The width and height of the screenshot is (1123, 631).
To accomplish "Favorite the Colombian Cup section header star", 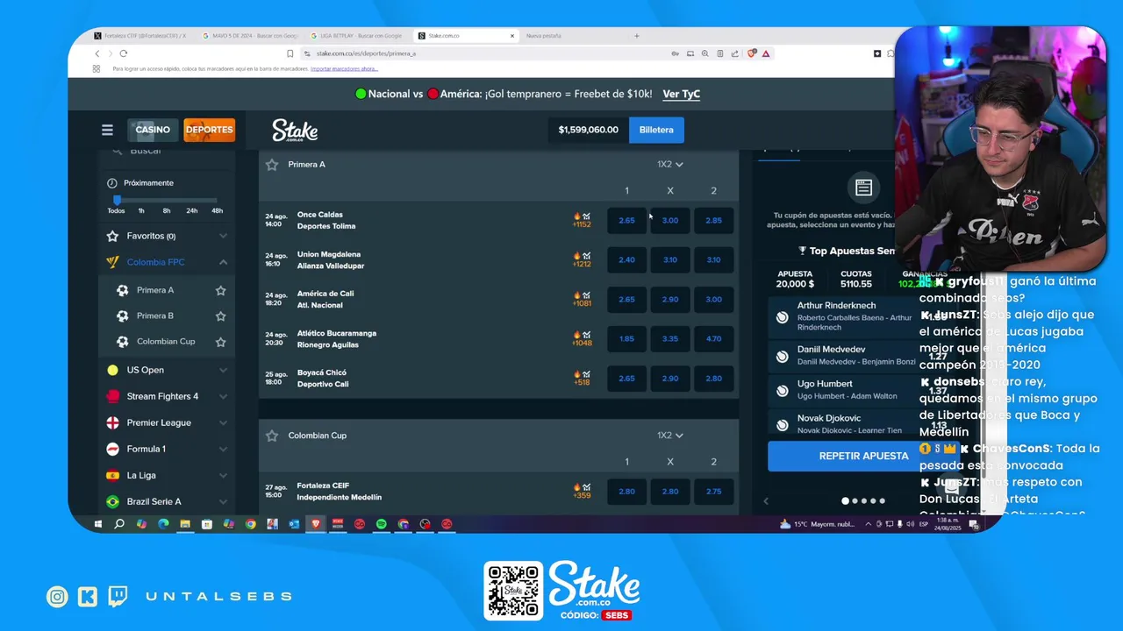I will pos(272,436).
